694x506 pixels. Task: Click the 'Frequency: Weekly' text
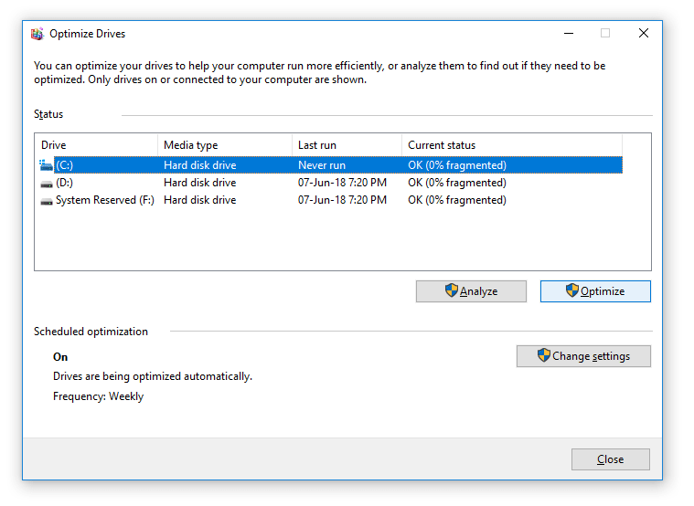click(98, 396)
